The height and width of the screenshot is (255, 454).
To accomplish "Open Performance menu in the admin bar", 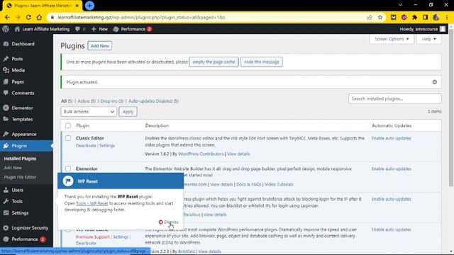I will click(133, 29).
